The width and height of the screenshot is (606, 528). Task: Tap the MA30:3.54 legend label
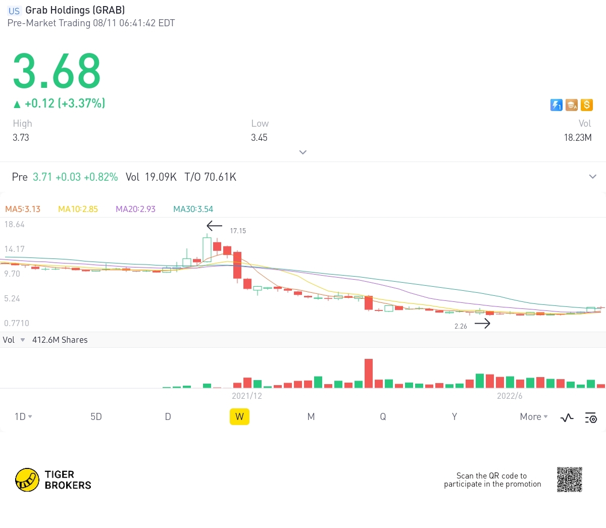193,209
